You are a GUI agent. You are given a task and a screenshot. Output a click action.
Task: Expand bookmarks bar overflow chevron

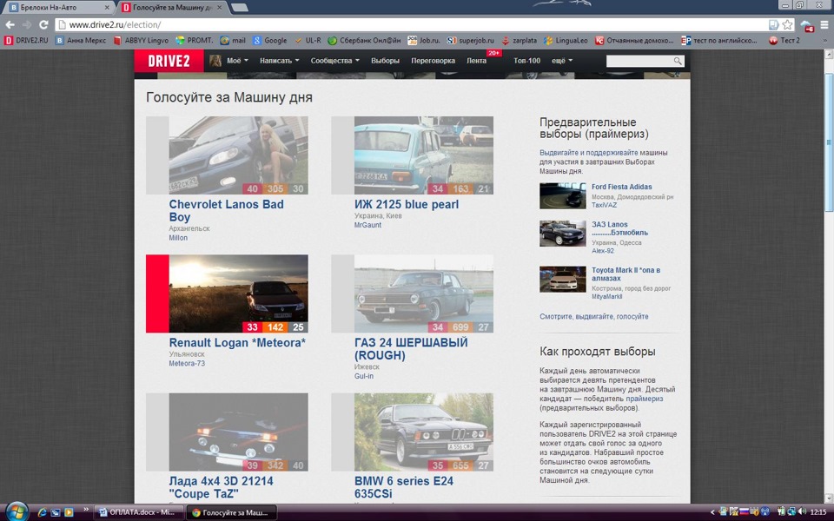[825, 41]
